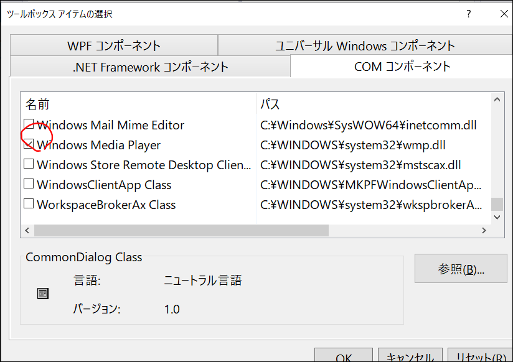
Task: Tick the WindowsClientApp Class checkbox
Action: [x=29, y=183]
